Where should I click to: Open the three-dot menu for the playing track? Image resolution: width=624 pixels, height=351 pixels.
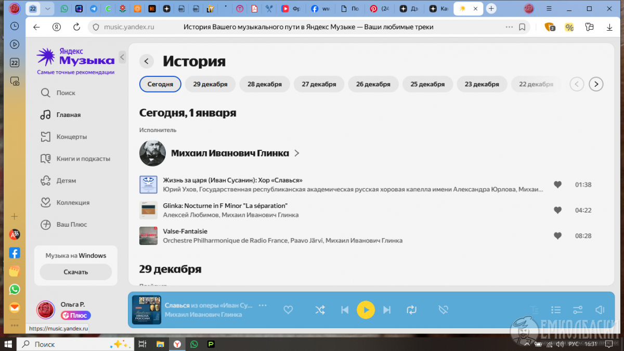click(x=263, y=305)
